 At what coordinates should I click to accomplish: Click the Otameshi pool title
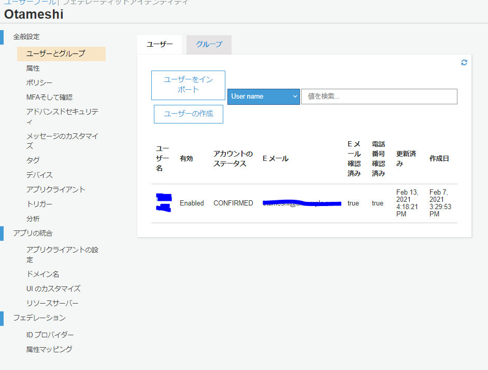click(x=34, y=15)
